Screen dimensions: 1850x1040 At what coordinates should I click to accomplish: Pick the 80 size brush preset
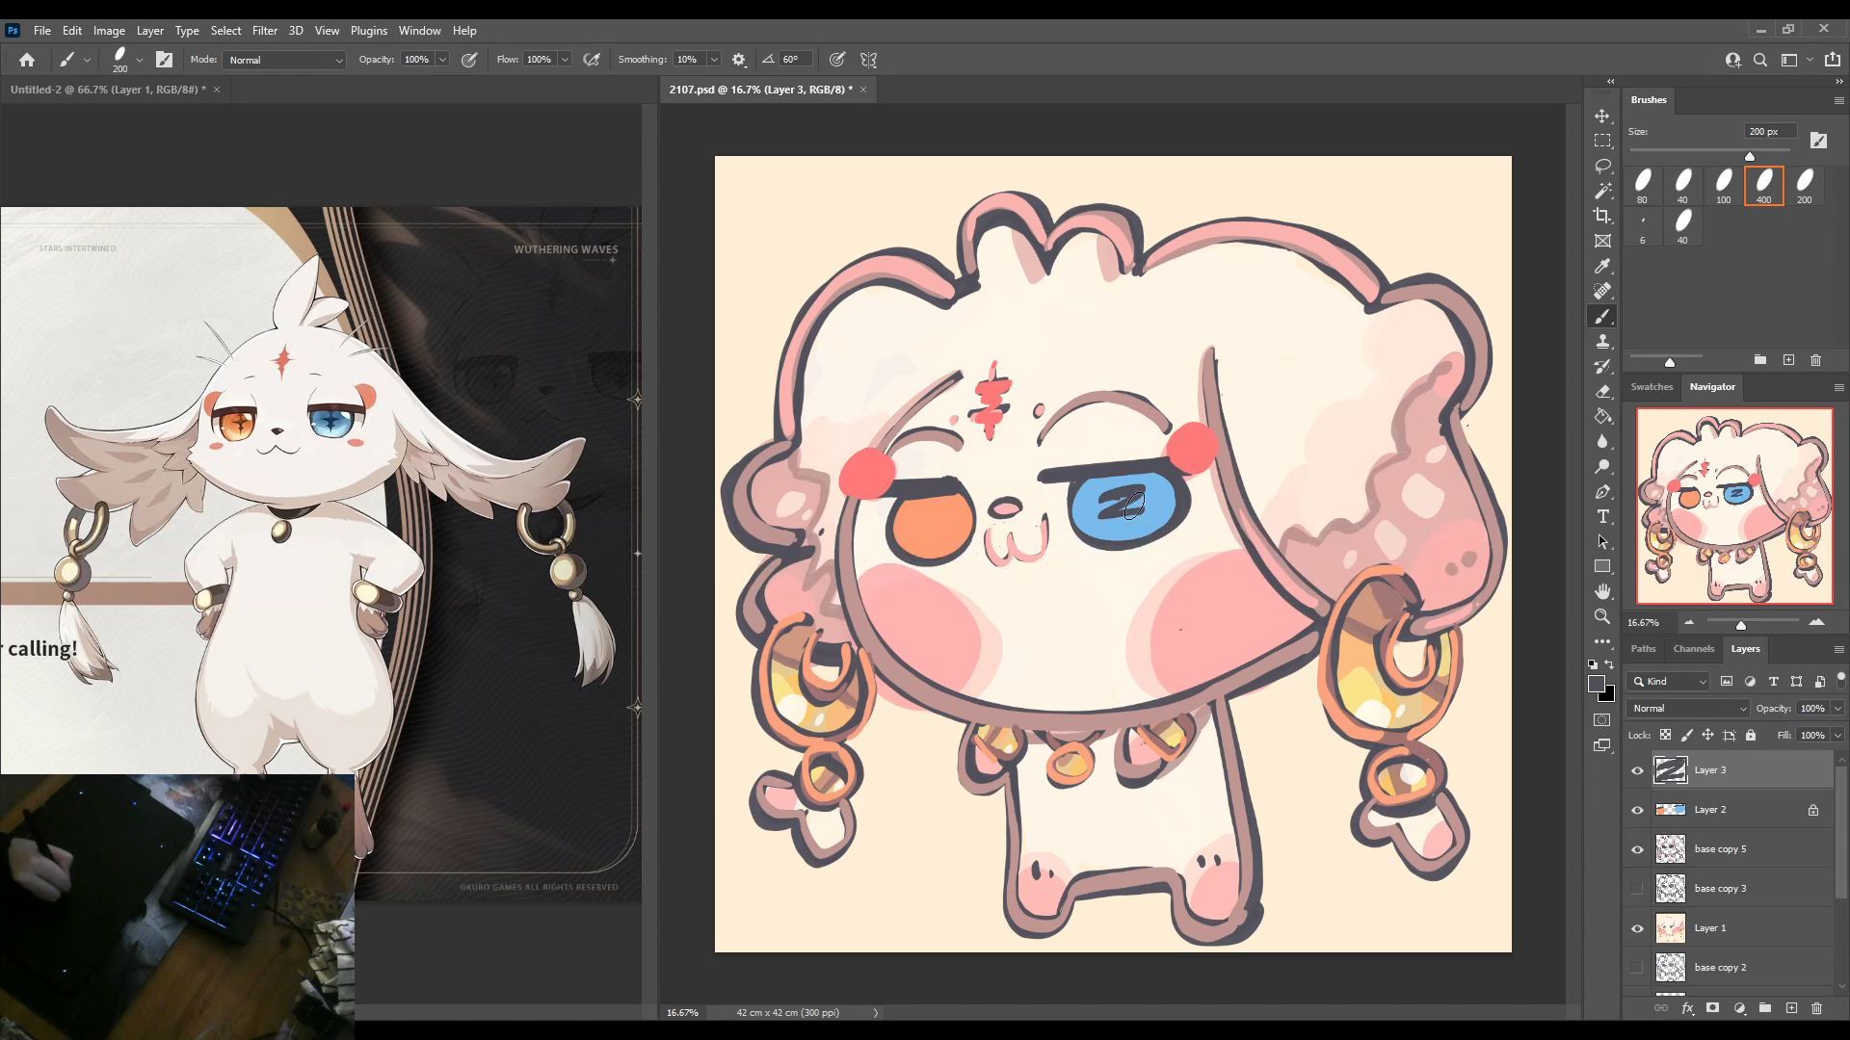1643,186
